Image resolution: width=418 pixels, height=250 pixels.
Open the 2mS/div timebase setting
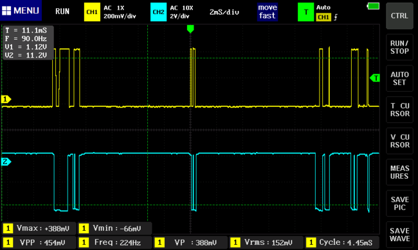(224, 12)
